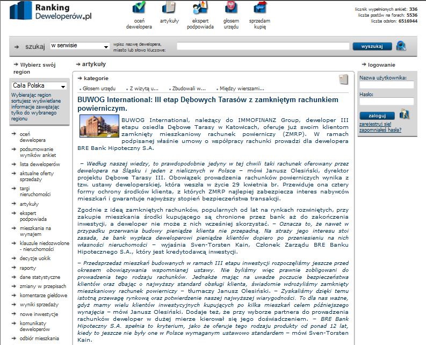Screen dimensions: 426x345
Task: Click the 'Nazwa użytkownika' input field
Action: coord(387,85)
